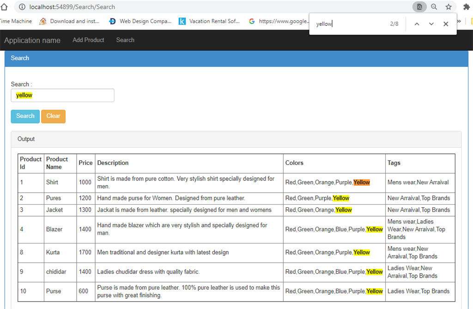The width and height of the screenshot is (473, 309).
Task: Click the find bar text field containing yellow
Action: point(350,24)
